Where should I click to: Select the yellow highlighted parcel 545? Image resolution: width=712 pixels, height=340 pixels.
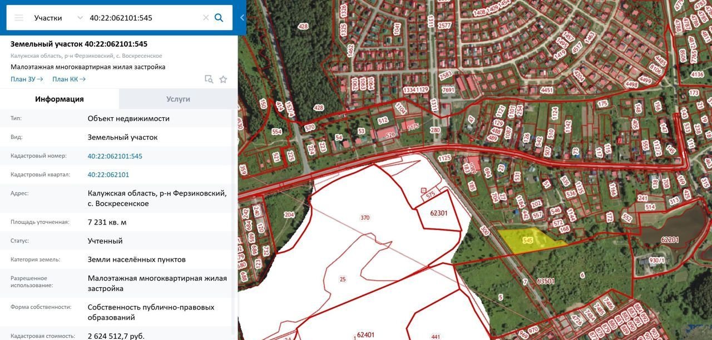tap(528, 241)
